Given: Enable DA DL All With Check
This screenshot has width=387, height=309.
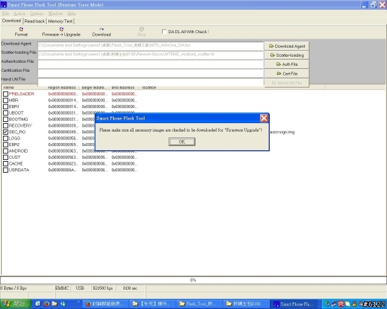Looking at the screenshot, I should 165,32.
